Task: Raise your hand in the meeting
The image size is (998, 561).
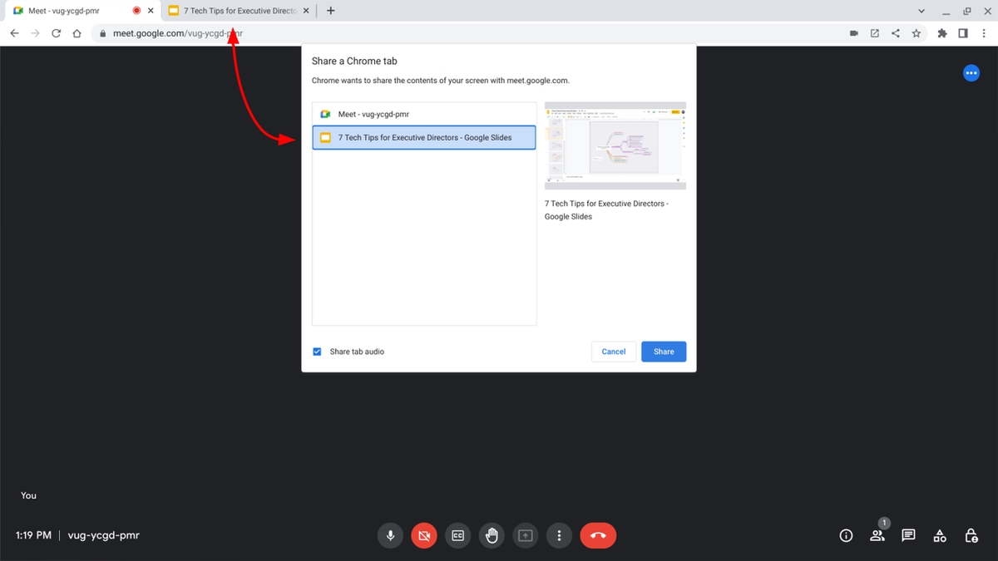Action: tap(492, 535)
